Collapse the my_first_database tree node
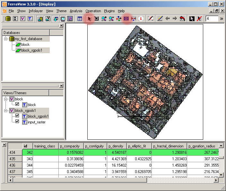Image resolution: width=226 pixels, height=191 pixels. tap(6, 39)
